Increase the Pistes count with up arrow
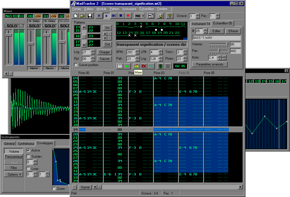Image resolution: width=290 pixels, height=197 pixels. coord(185,57)
